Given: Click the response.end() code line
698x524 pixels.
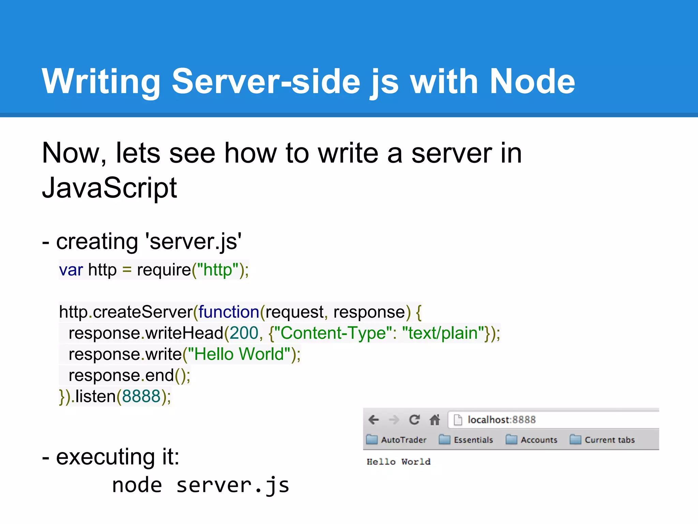Looking at the screenshot, I should coord(129,375).
